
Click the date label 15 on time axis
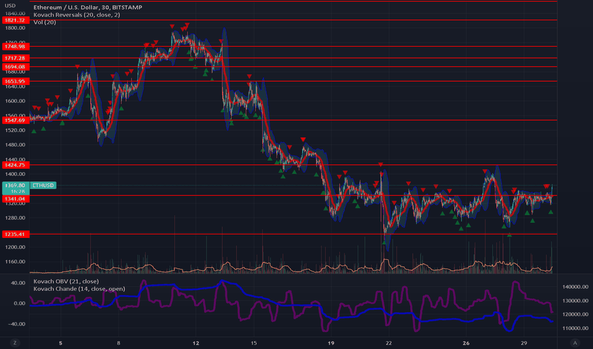[254, 343]
